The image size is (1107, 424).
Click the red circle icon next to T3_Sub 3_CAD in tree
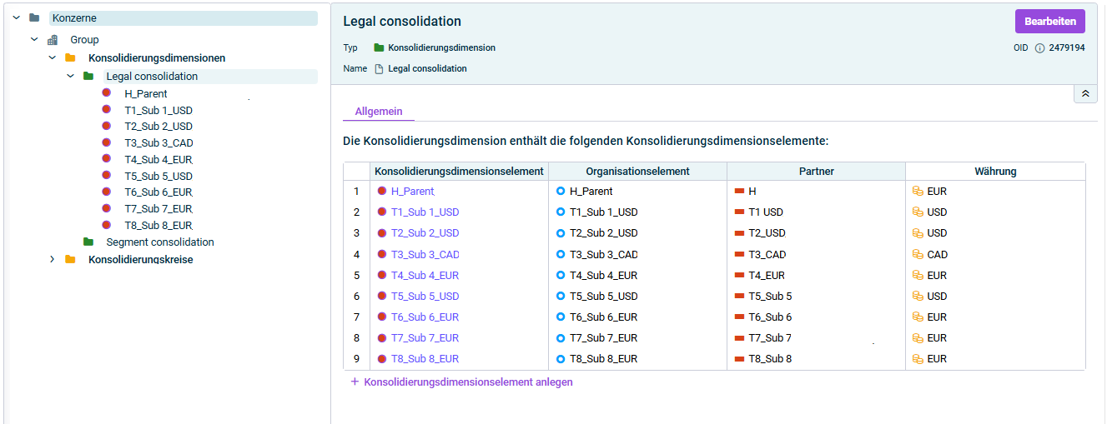pos(107,142)
